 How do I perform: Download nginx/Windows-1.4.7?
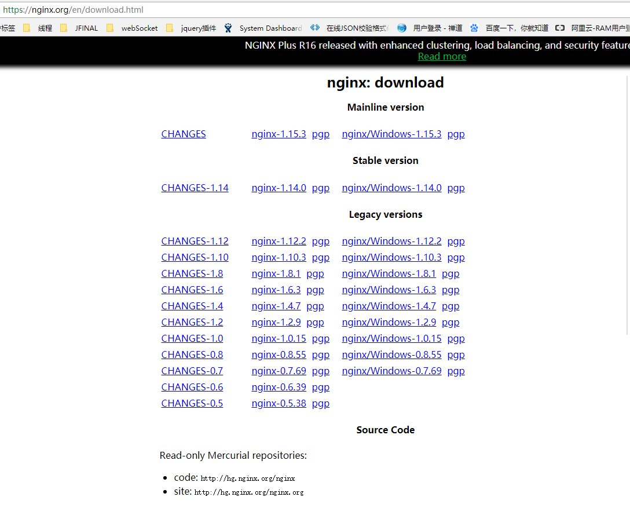click(x=389, y=306)
